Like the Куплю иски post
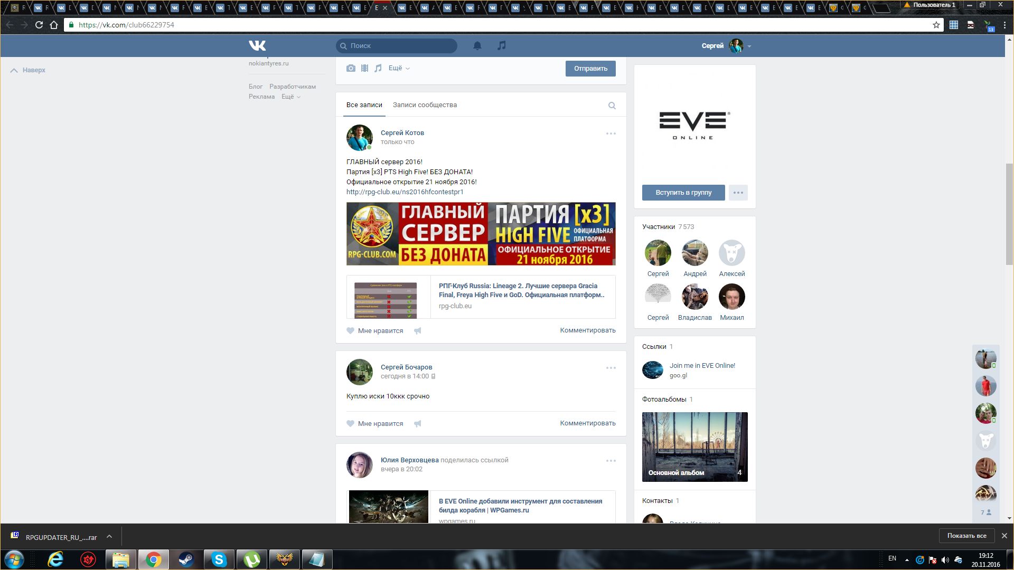Image resolution: width=1014 pixels, height=570 pixels. (x=375, y=423)
